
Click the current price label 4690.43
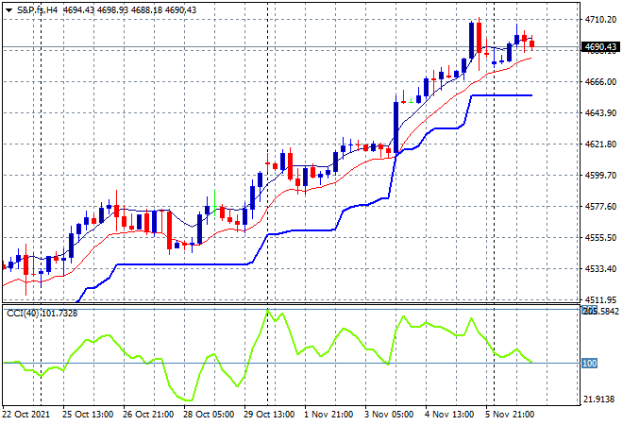pos(600,47)
